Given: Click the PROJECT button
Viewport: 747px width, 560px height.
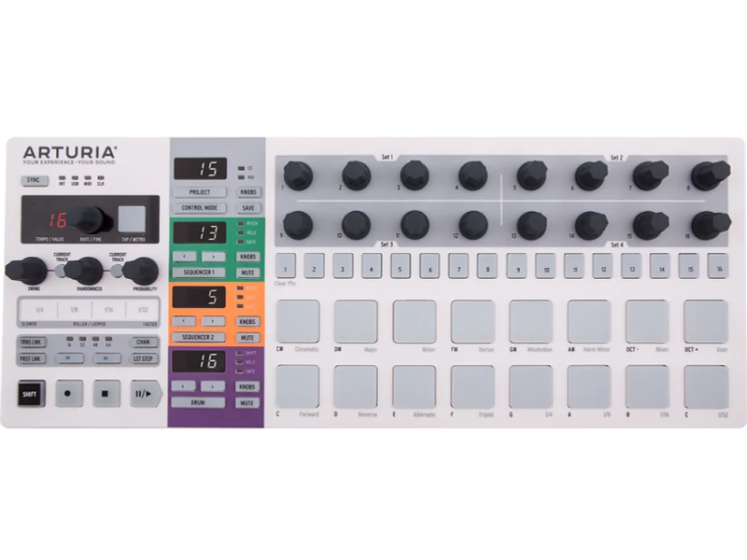Looking at the screenshot, I should (x=200, y=192).
